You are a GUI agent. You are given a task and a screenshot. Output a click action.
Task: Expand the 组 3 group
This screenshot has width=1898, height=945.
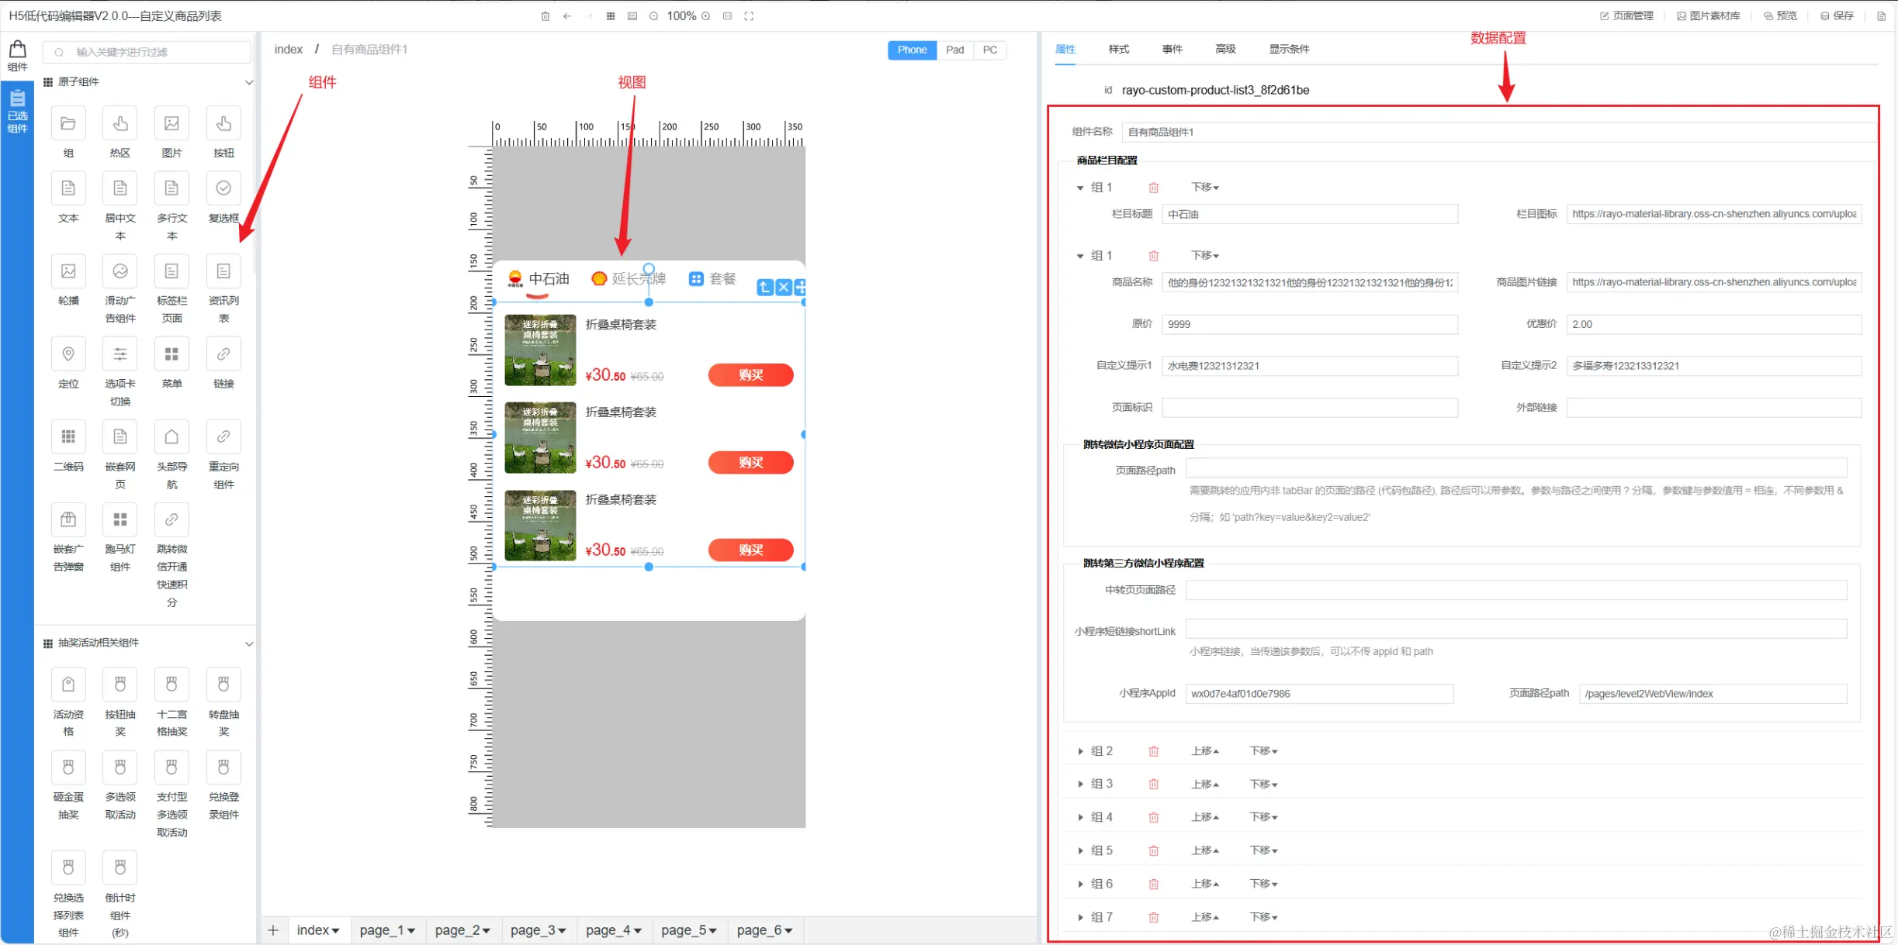click(x=1080, y=784)
